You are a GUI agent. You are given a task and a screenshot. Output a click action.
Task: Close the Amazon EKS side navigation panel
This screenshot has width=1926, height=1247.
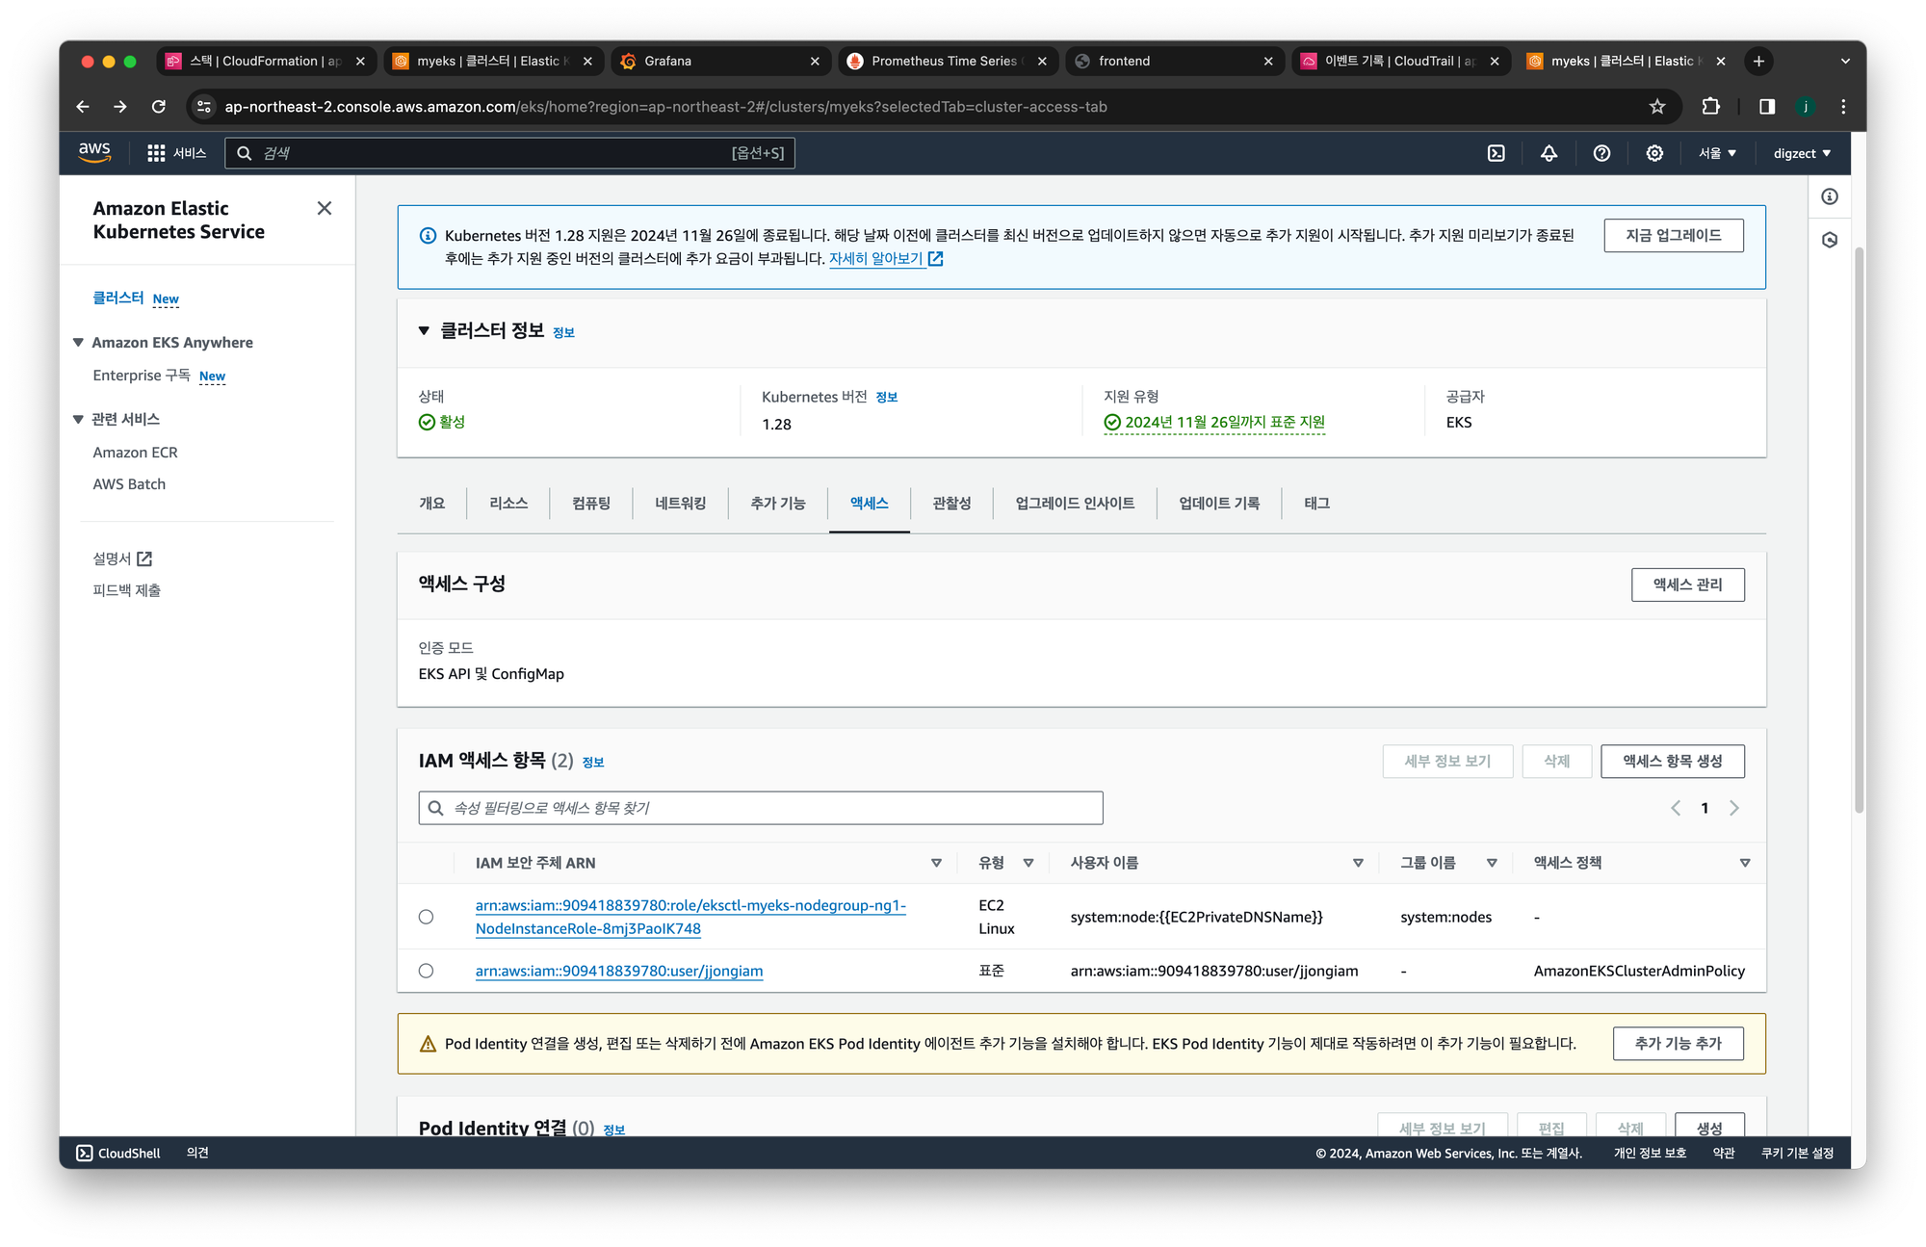325,208
